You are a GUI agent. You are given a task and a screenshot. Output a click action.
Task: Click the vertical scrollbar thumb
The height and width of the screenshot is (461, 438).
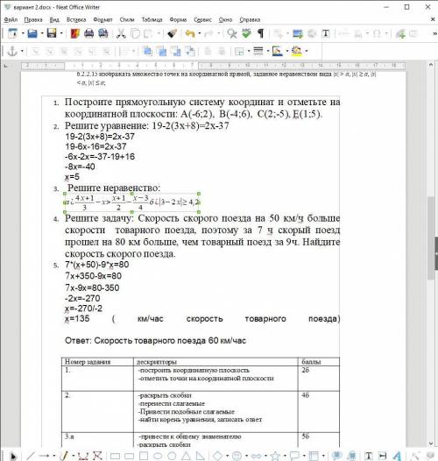(x=431, y=238)
